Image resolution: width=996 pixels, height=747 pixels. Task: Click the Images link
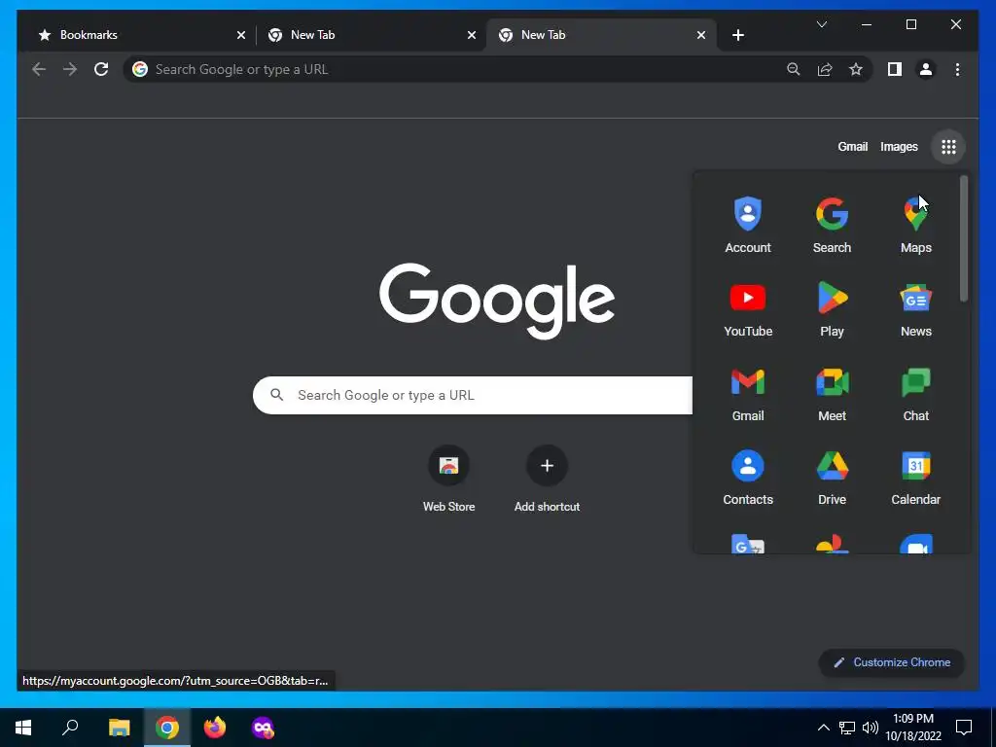pyautogui.click(x=899, y=147)
